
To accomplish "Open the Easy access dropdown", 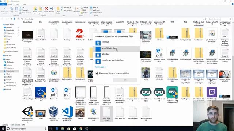I will [x=67, y=10].
